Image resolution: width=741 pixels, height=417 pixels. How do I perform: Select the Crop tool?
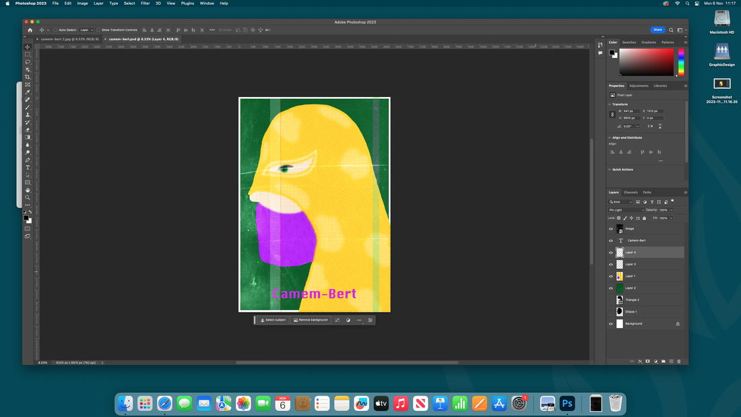pos(28,77)
